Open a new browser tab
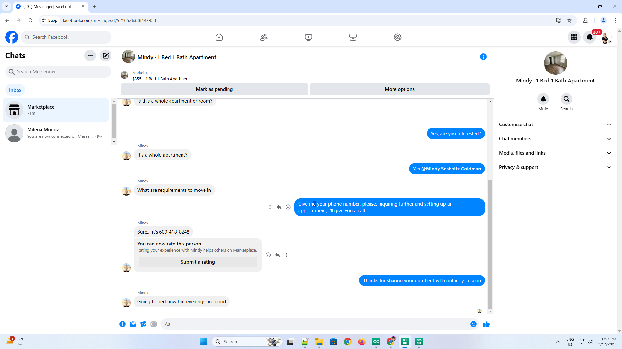 click(x=95, y=6)
